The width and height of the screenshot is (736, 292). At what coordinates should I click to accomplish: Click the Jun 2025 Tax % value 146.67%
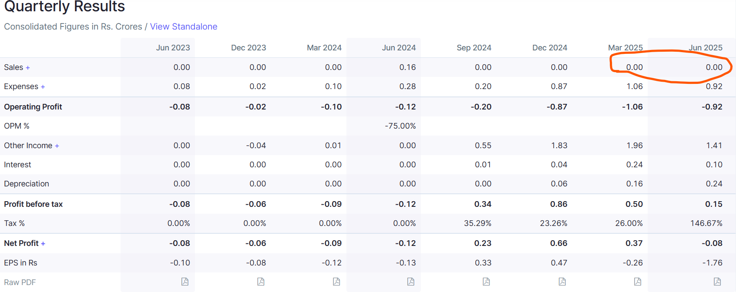706,223
